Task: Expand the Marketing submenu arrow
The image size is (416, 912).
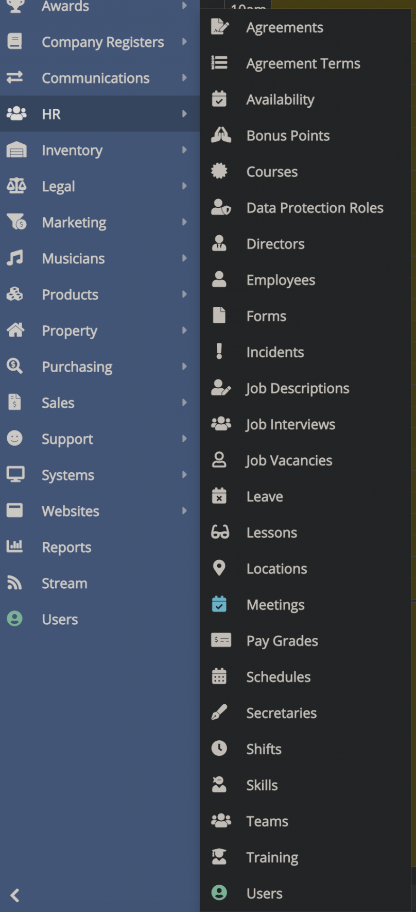Action: (184, 222)
